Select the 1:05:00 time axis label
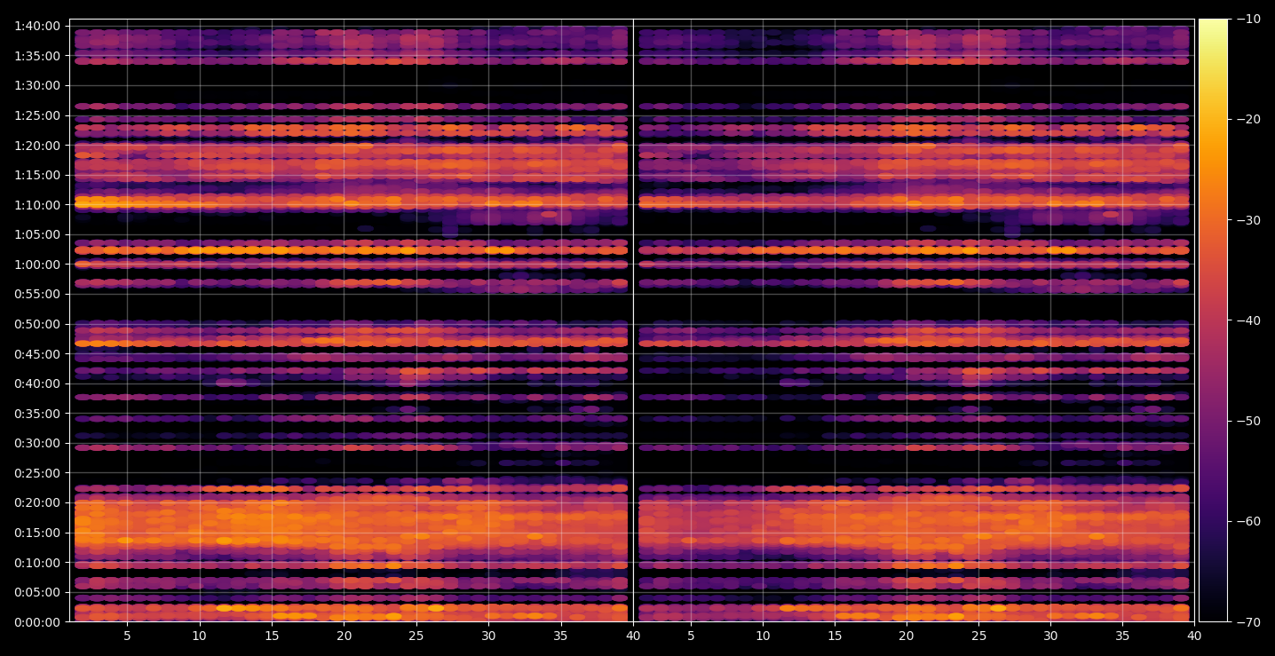1275x656 pixels. pos(37,234)
